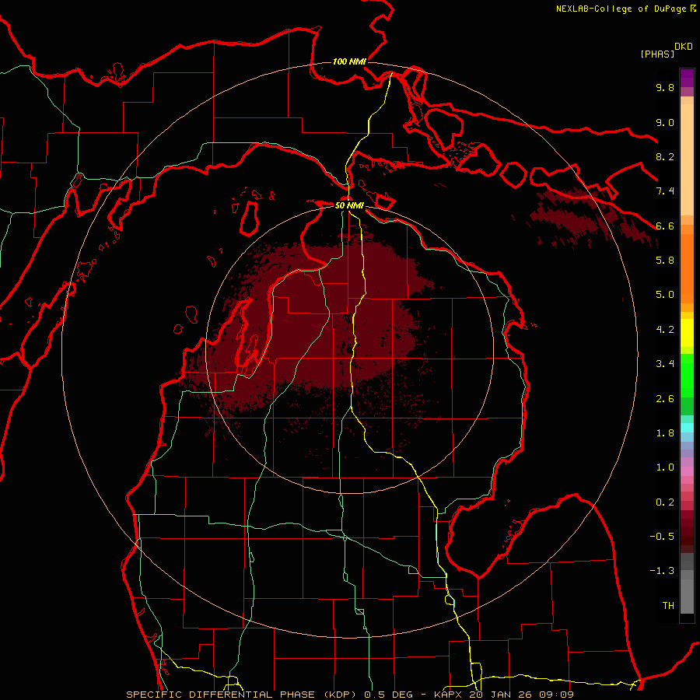Click the TH threshold label on legend
The image size is (700, 700).
(x=668, y=606)
